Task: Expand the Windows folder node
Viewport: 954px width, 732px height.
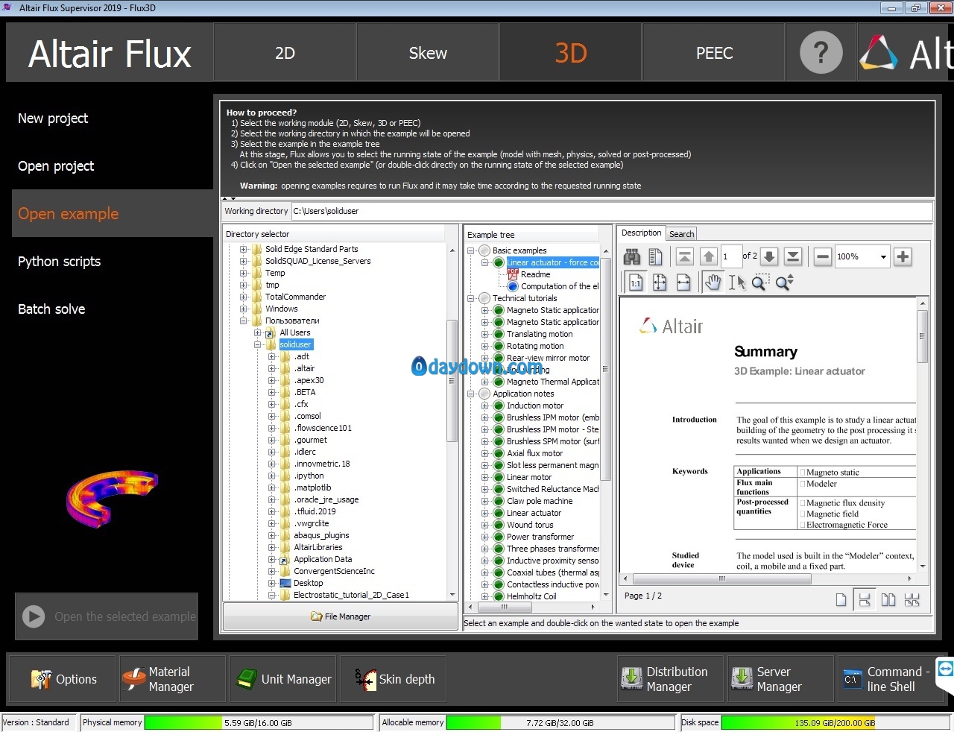Action: tap(243, 309)
